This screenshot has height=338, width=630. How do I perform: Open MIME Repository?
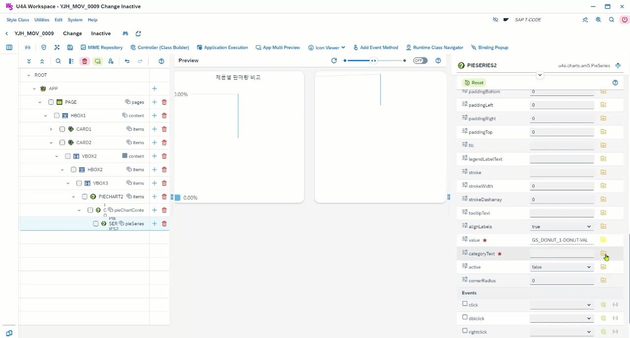coord(101,48)
